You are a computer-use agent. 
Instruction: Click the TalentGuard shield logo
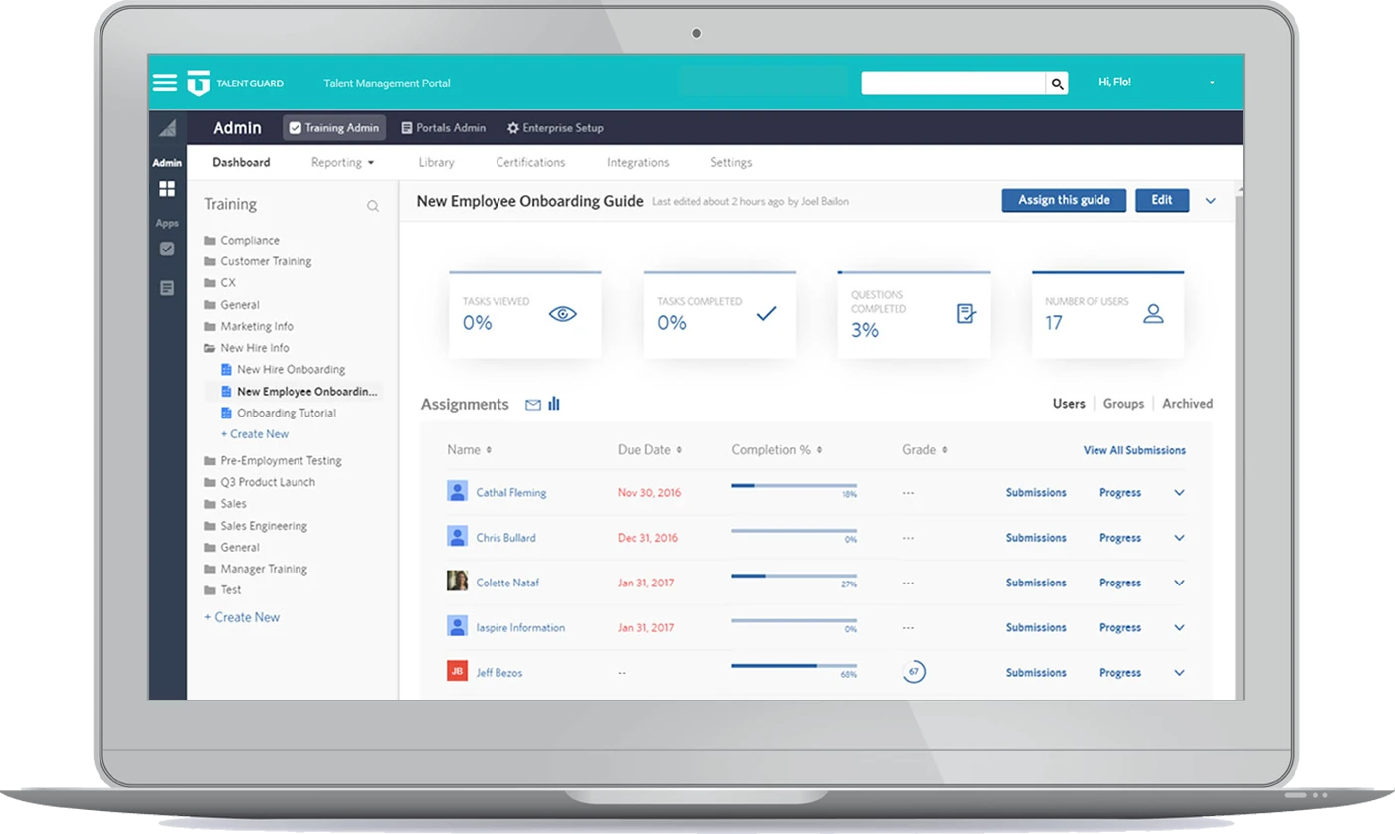click(198, 83)
